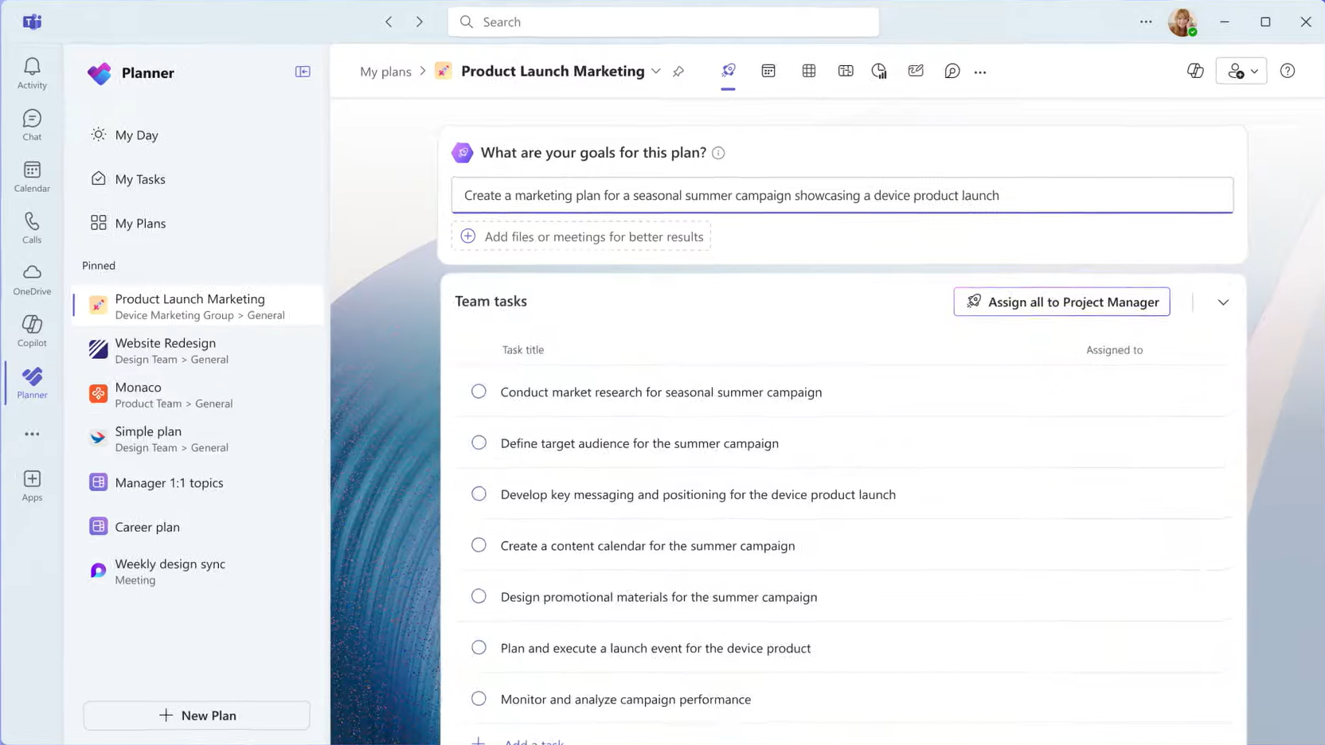Open the help question mark icon
Screen dimensions: 1325x745
(x=1288, y=71)
